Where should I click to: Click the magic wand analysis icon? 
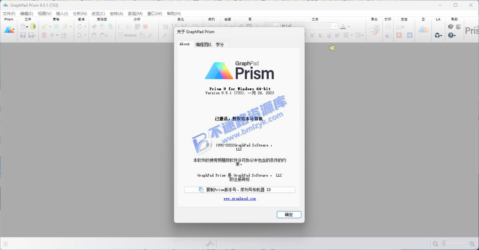[x=150, y=35]
